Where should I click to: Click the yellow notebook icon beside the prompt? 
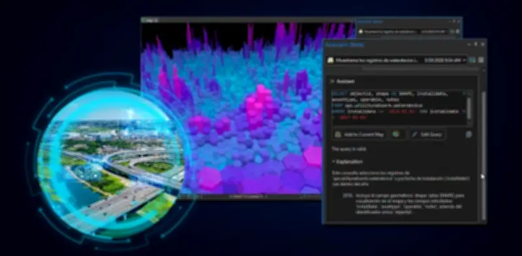tap(330, 60)
